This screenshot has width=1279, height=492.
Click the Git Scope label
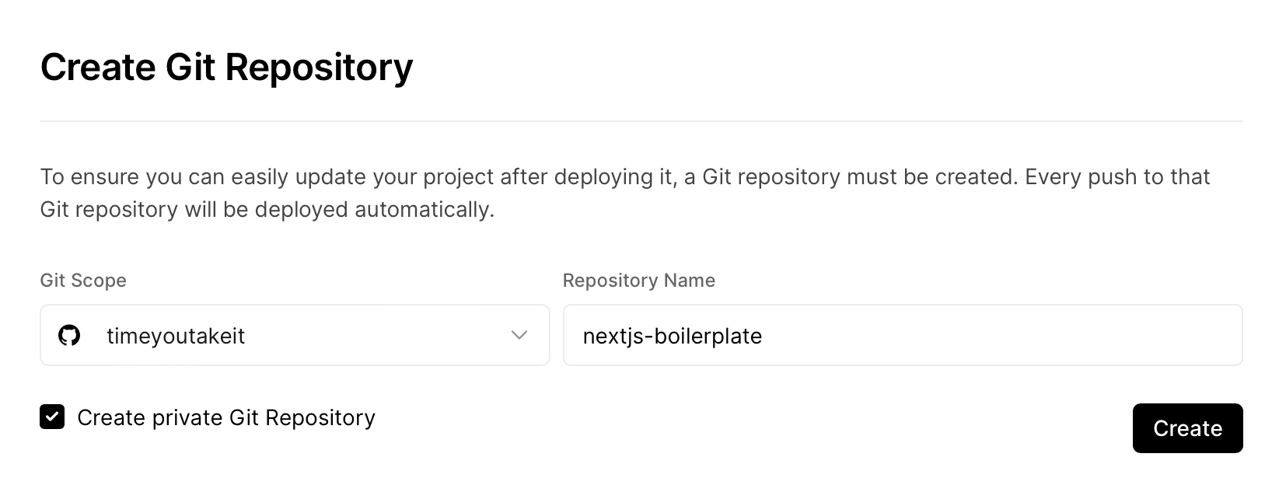pos(83,281)
